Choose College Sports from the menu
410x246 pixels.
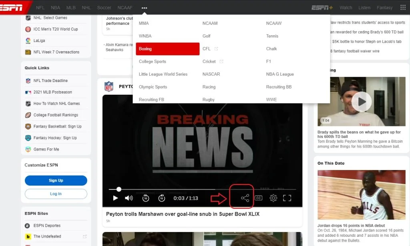pyautogui.click(x=153, y=62)
